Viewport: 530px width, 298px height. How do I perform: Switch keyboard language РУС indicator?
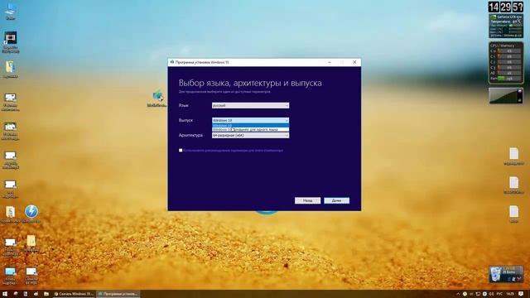tap(499, 294)
